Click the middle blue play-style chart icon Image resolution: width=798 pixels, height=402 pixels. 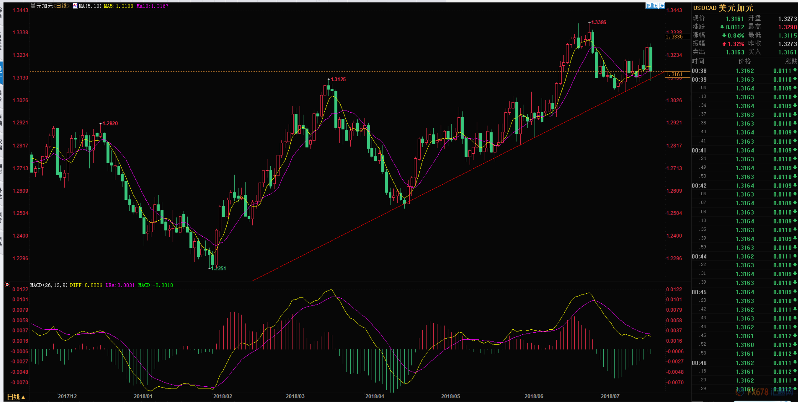pyautogui.click(x=655, y=6)
